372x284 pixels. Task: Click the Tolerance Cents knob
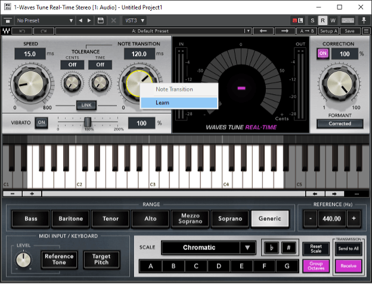coord(72,83)
